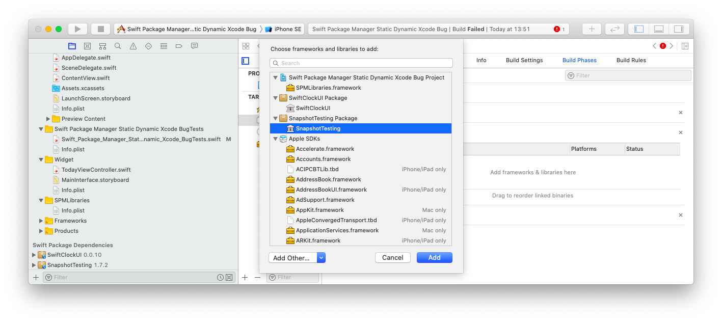Open the Symbol navigator icon
This screenshot has height=322, width=722.
102,46
